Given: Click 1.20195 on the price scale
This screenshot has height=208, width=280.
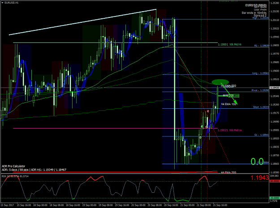Looking at the screenshot, I should pyautogui.click(x=275, y=12).
